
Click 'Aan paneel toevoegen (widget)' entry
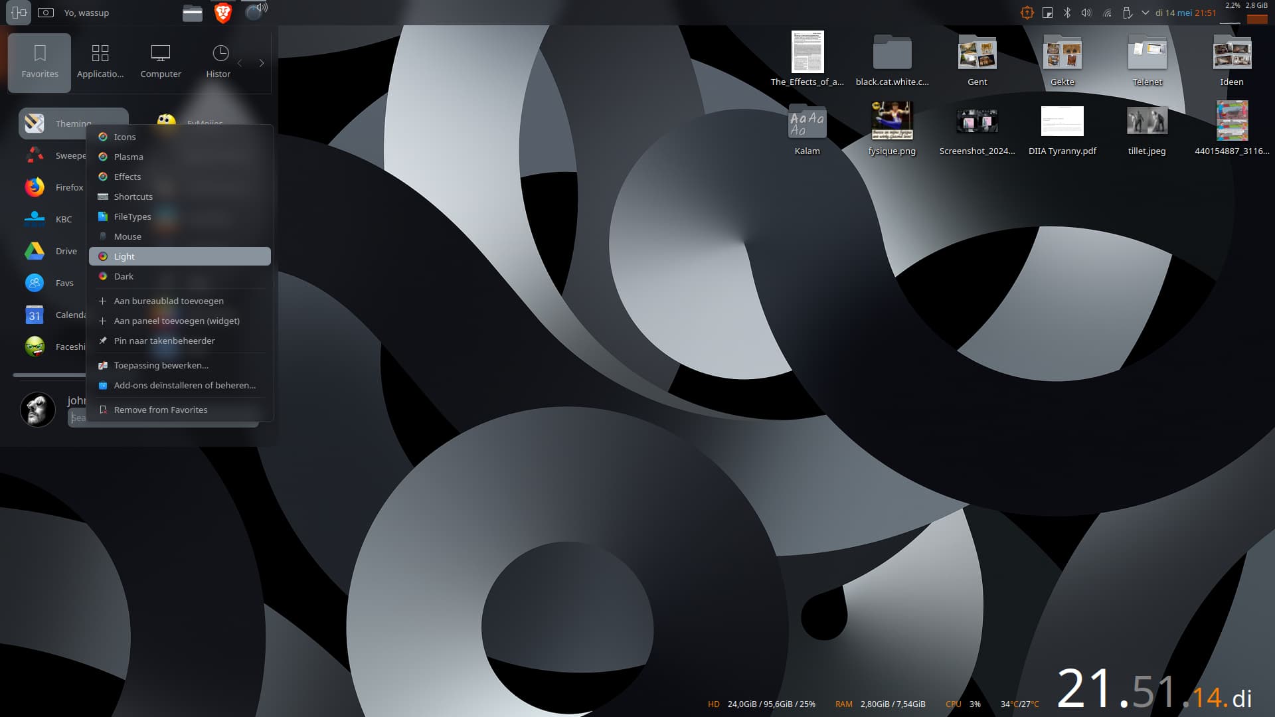pyautogui.click(x=180, y=321)
